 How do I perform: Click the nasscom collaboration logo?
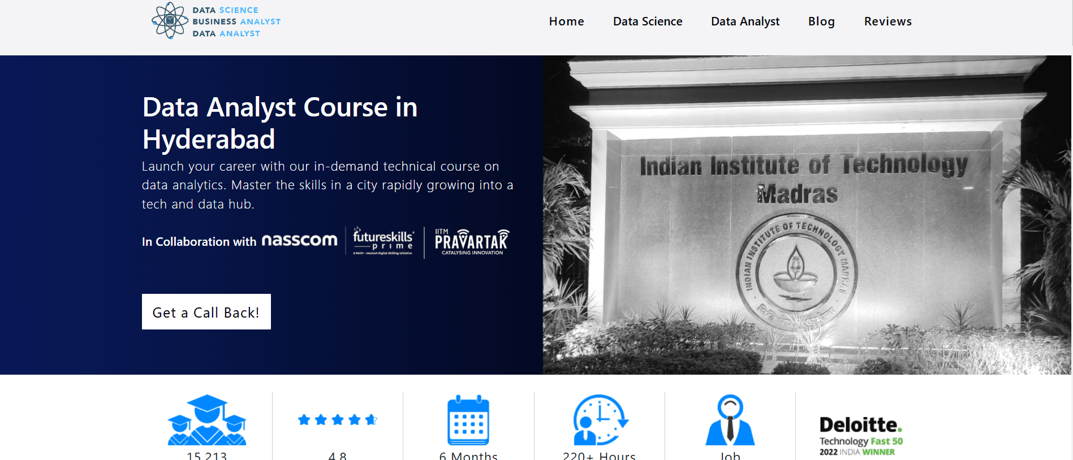click(299, 241)
